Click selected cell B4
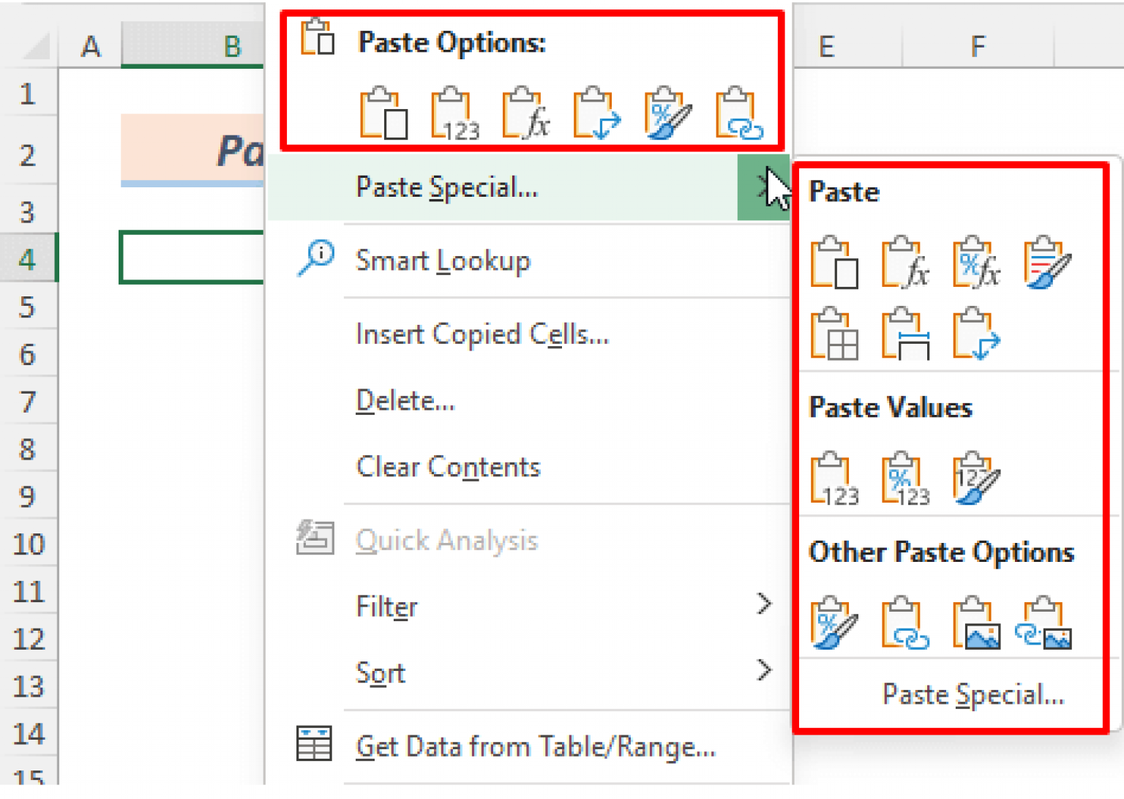Viewport: 1124px width, 799px height. [192, 258]
